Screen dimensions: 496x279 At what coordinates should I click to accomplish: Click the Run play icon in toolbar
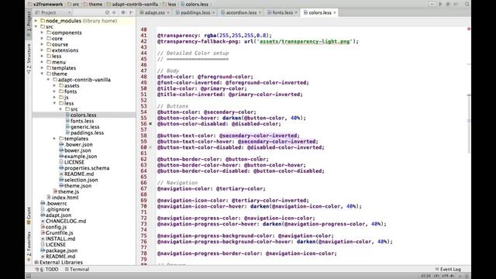[440, 4]
